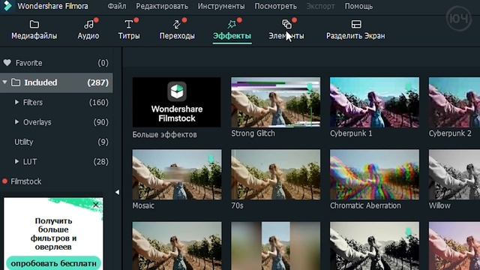Click the Chromatic Aberration label text

(x=365, y=205)
